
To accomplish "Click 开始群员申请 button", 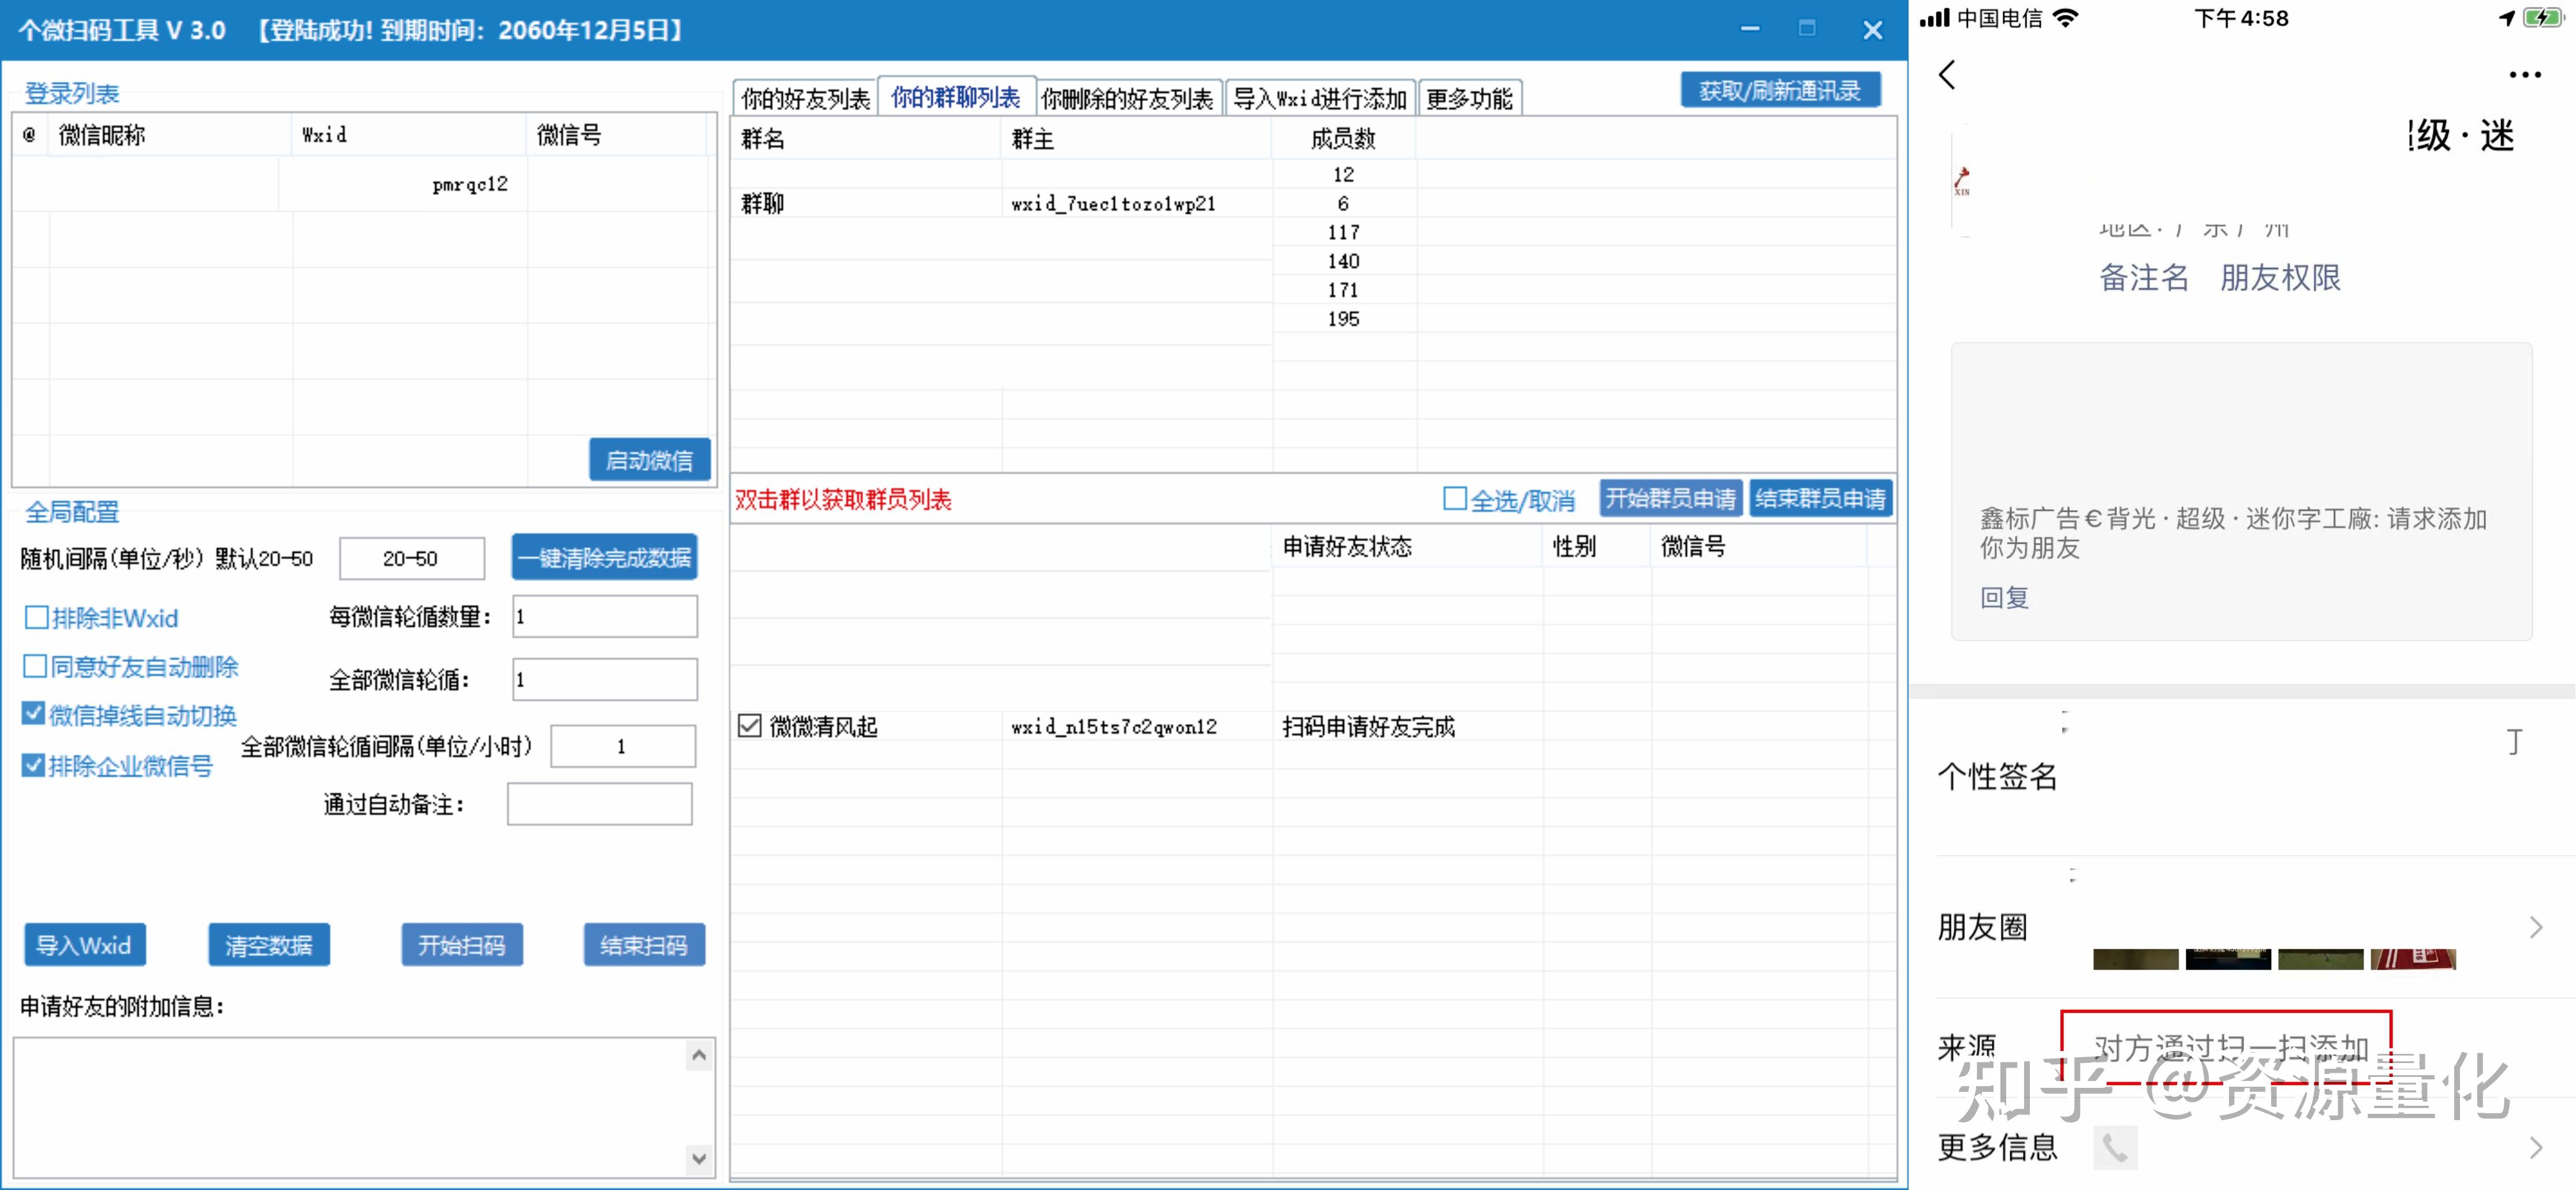I will click(x=1671, y=498).
